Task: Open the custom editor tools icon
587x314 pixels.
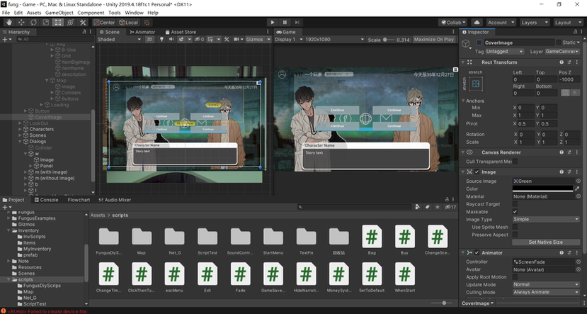Action: point(83,23)
